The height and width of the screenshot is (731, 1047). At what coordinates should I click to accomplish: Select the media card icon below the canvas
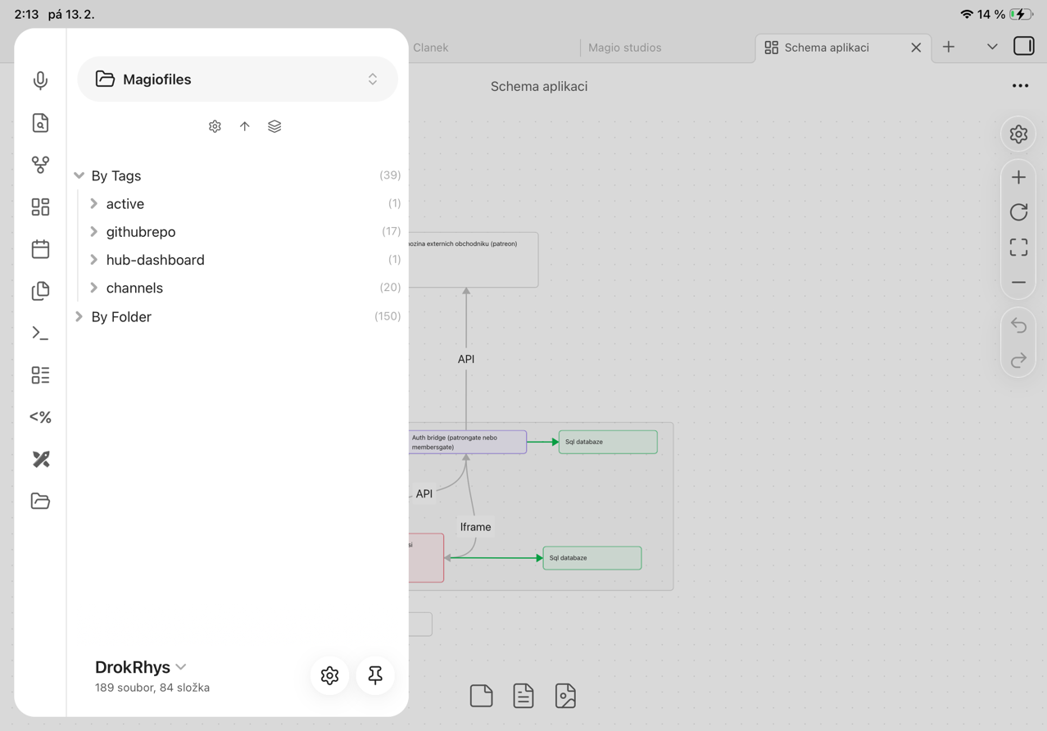pyautogui.click(x=565, y=695)
